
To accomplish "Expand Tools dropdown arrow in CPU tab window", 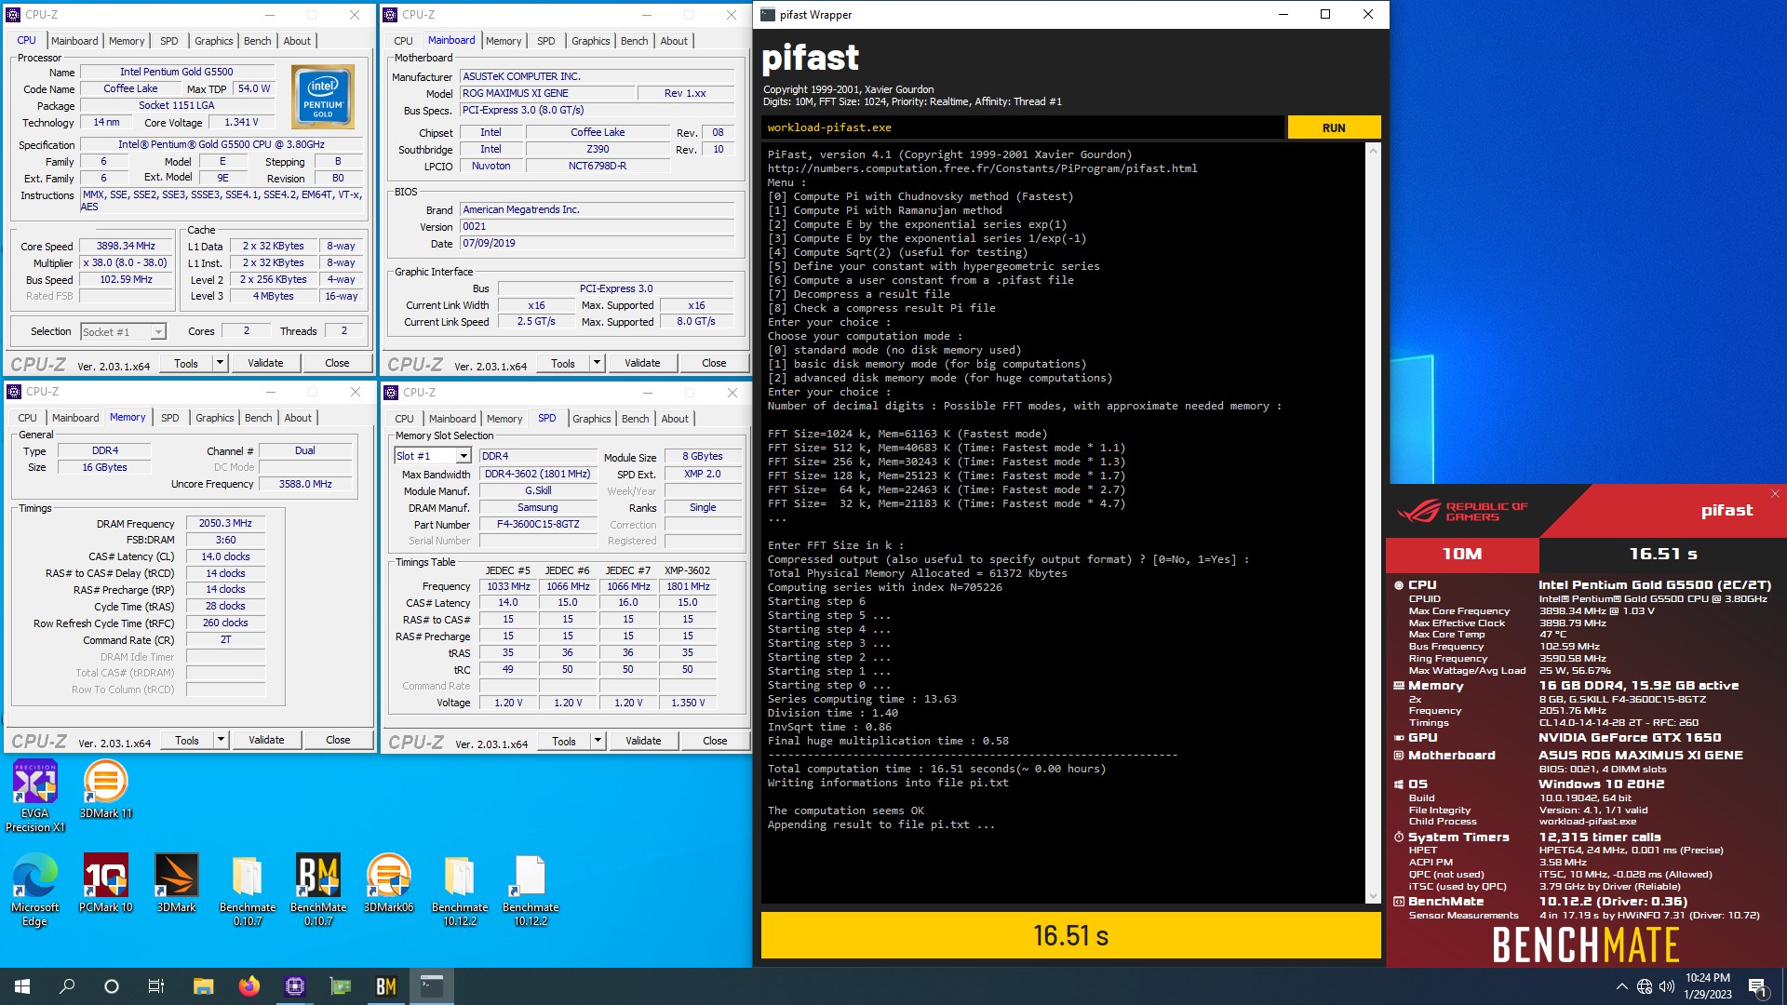I will pos(220,363).
